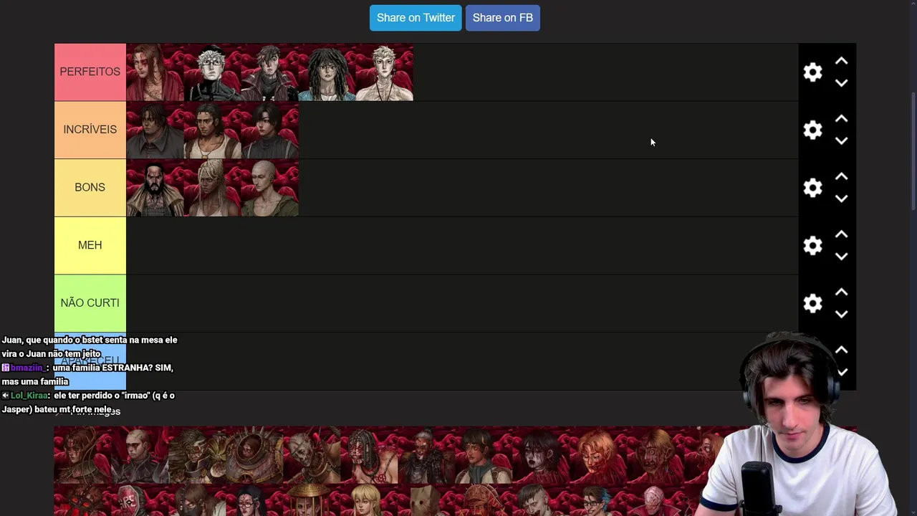917x516 pixels.
Task: Pick messy-haired character in dark coat, PERFEITOS
Action: [269, 72]
